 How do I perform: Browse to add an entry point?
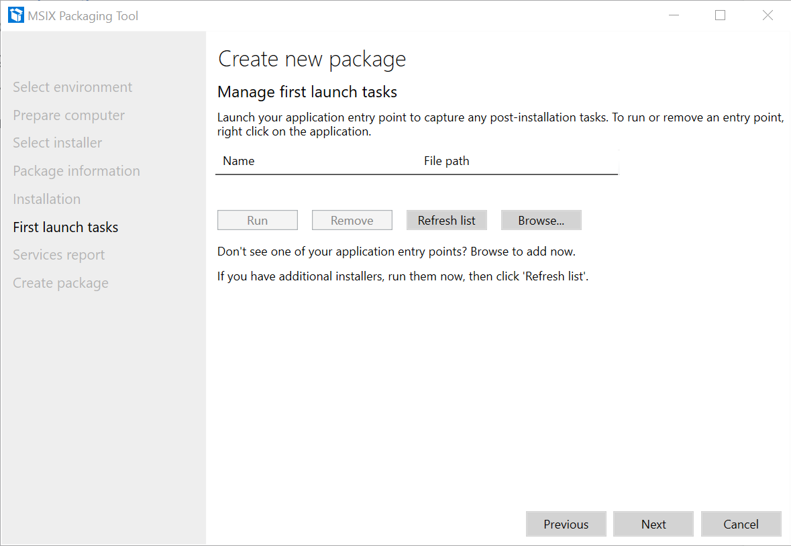541,220
